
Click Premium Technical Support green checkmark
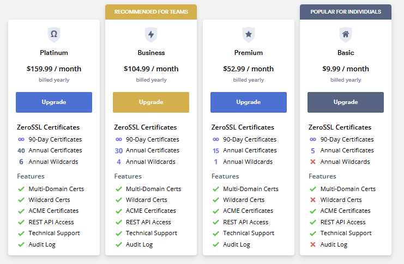[x=216, y=233]
